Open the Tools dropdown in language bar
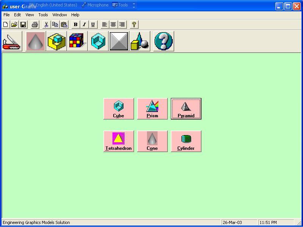This screenshot has height=227, width=303. tap(120, 5)
